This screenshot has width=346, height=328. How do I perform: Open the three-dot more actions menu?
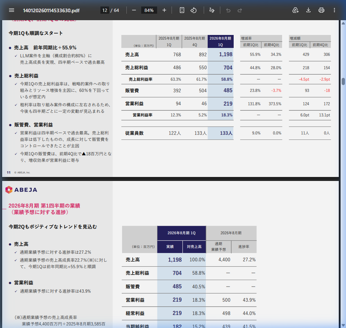[x=334, y=10]
